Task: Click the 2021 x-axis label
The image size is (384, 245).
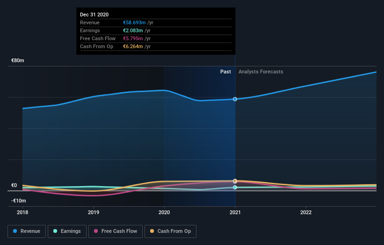Action: click(x=235, y=212)
